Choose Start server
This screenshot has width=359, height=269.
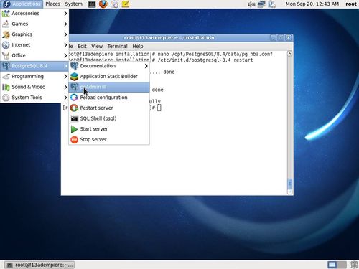click(109, 129)
